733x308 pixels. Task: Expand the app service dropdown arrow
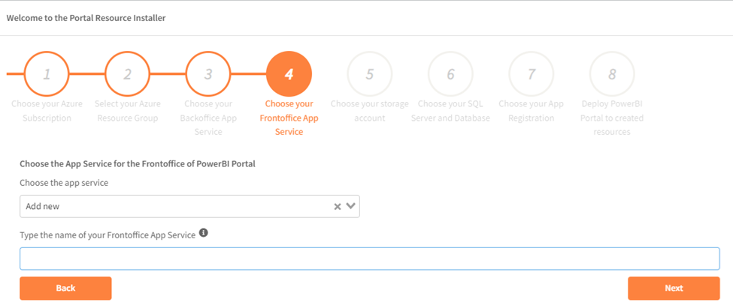coord(351,206)
